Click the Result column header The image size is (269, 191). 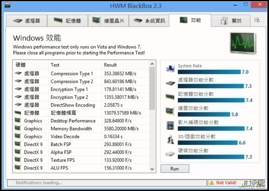[110, 65]
